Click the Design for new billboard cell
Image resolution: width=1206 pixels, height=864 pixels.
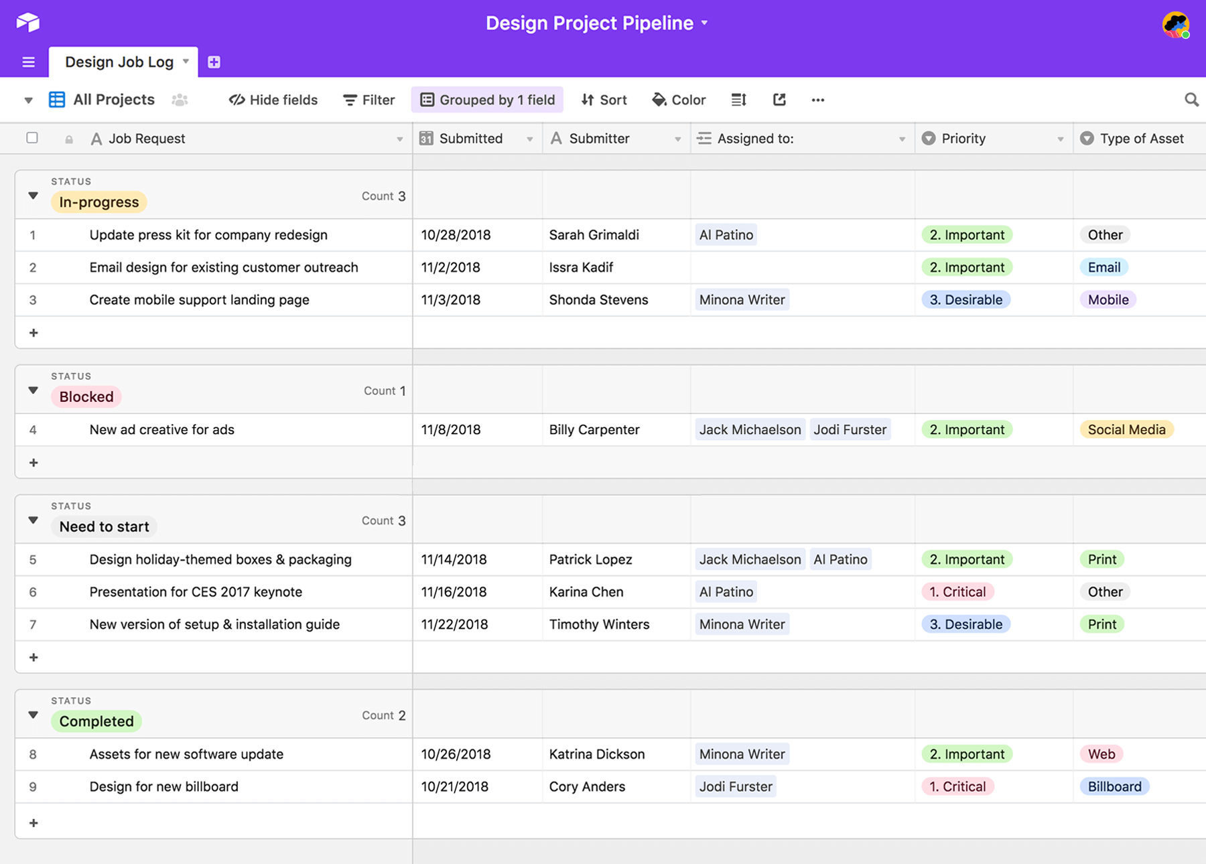click(x=214, y=787)
